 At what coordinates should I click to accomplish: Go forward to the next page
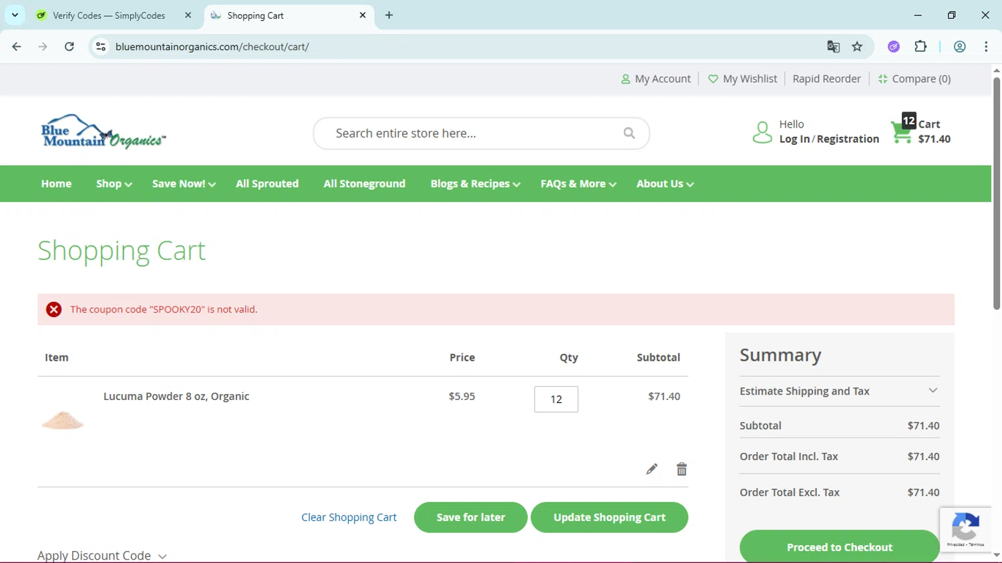(43, 47)
